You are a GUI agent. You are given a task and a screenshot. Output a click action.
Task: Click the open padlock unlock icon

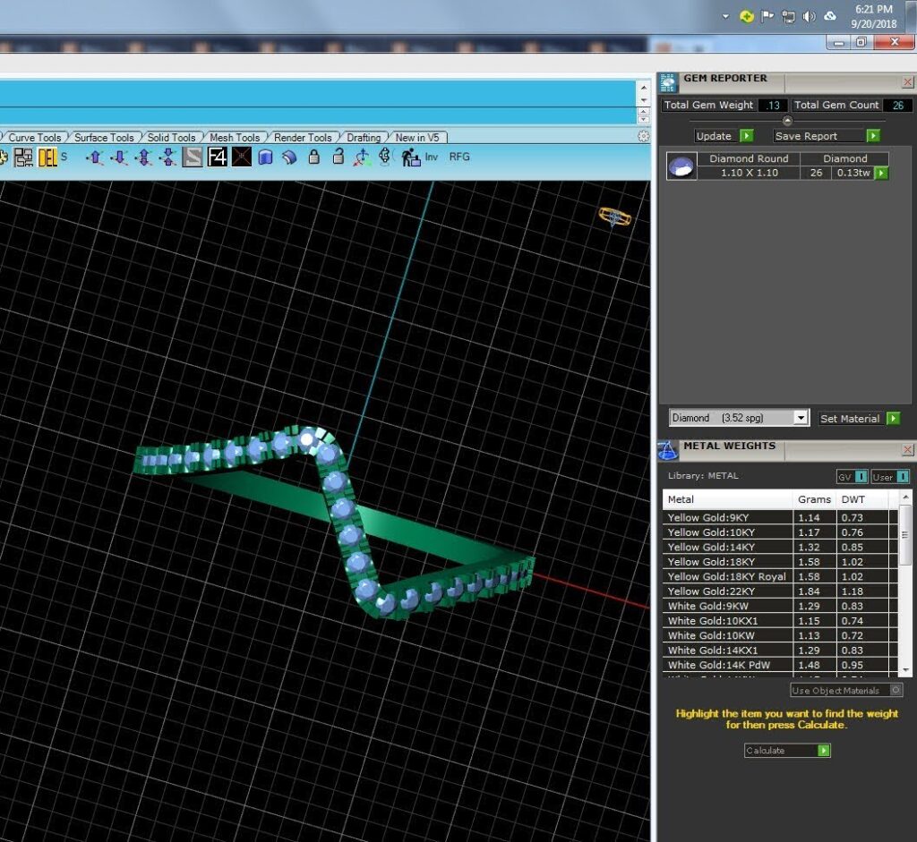pyautogui.click(x=338, y=156)
